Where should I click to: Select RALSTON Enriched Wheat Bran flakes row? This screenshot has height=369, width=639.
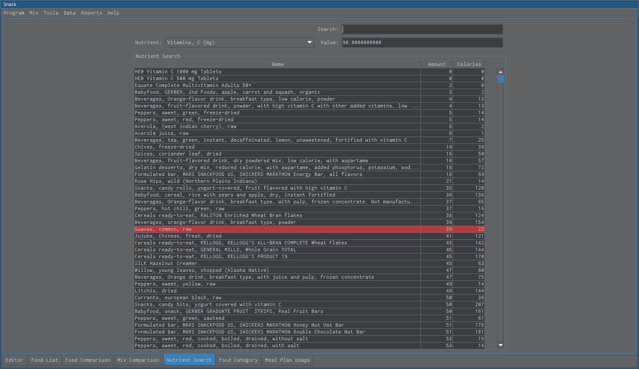309,215
